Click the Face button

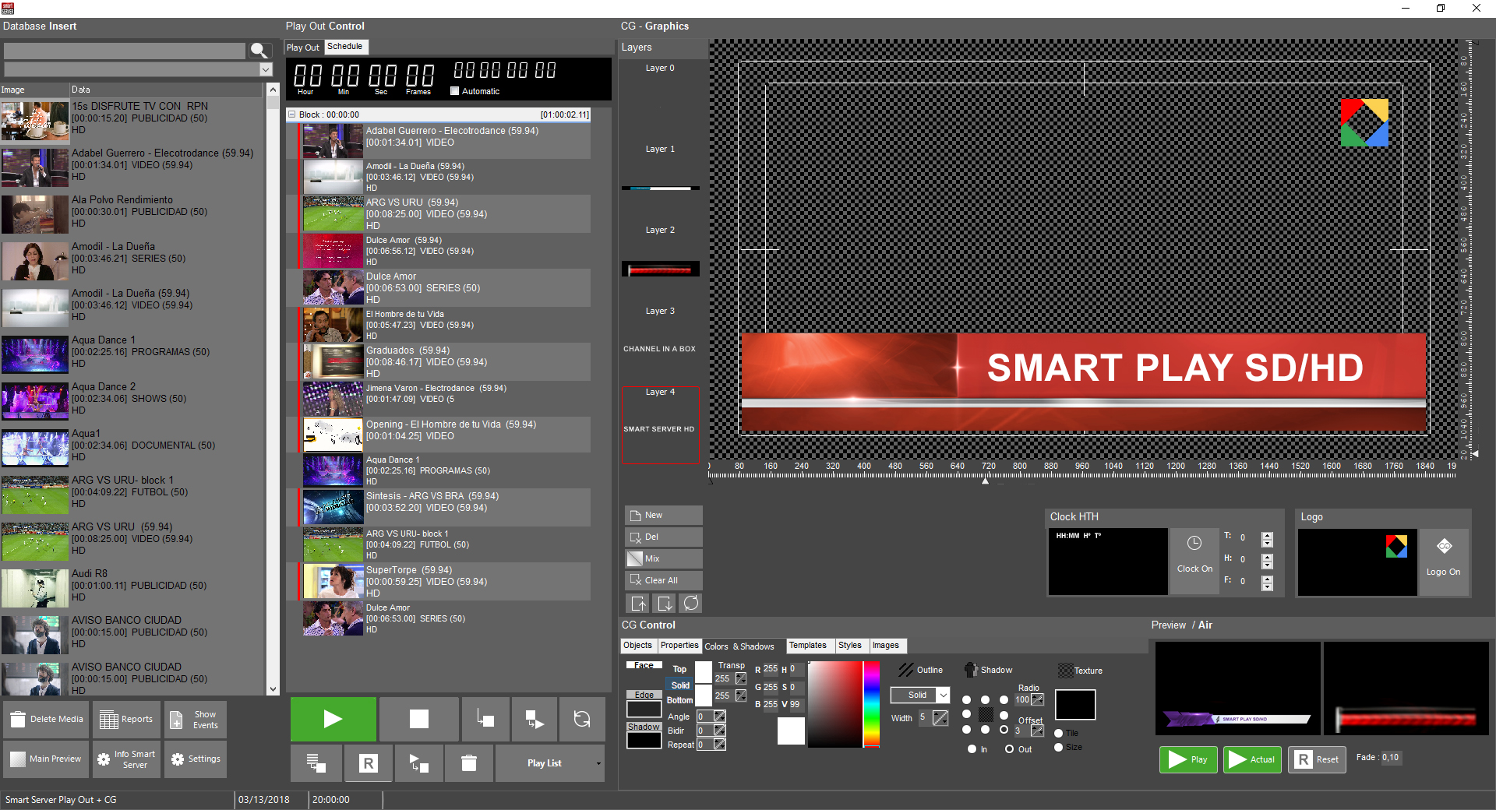[x=644, y=665]
